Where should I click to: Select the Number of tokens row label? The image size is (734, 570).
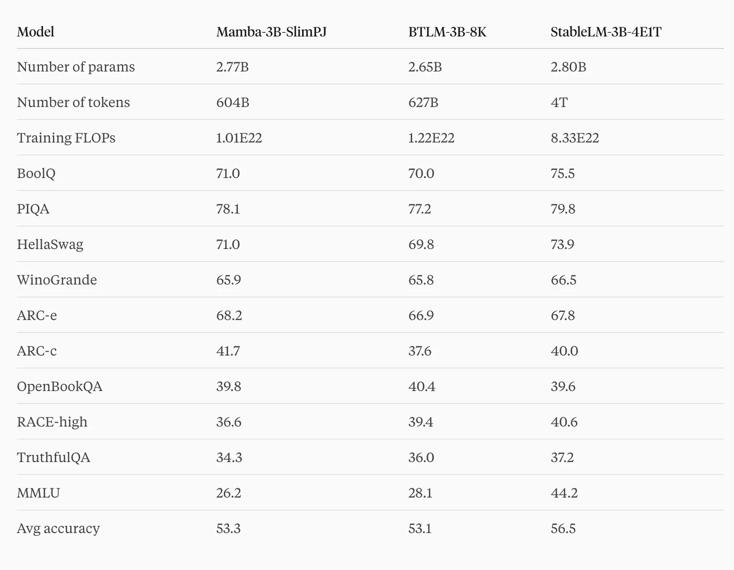pos(73,103)
